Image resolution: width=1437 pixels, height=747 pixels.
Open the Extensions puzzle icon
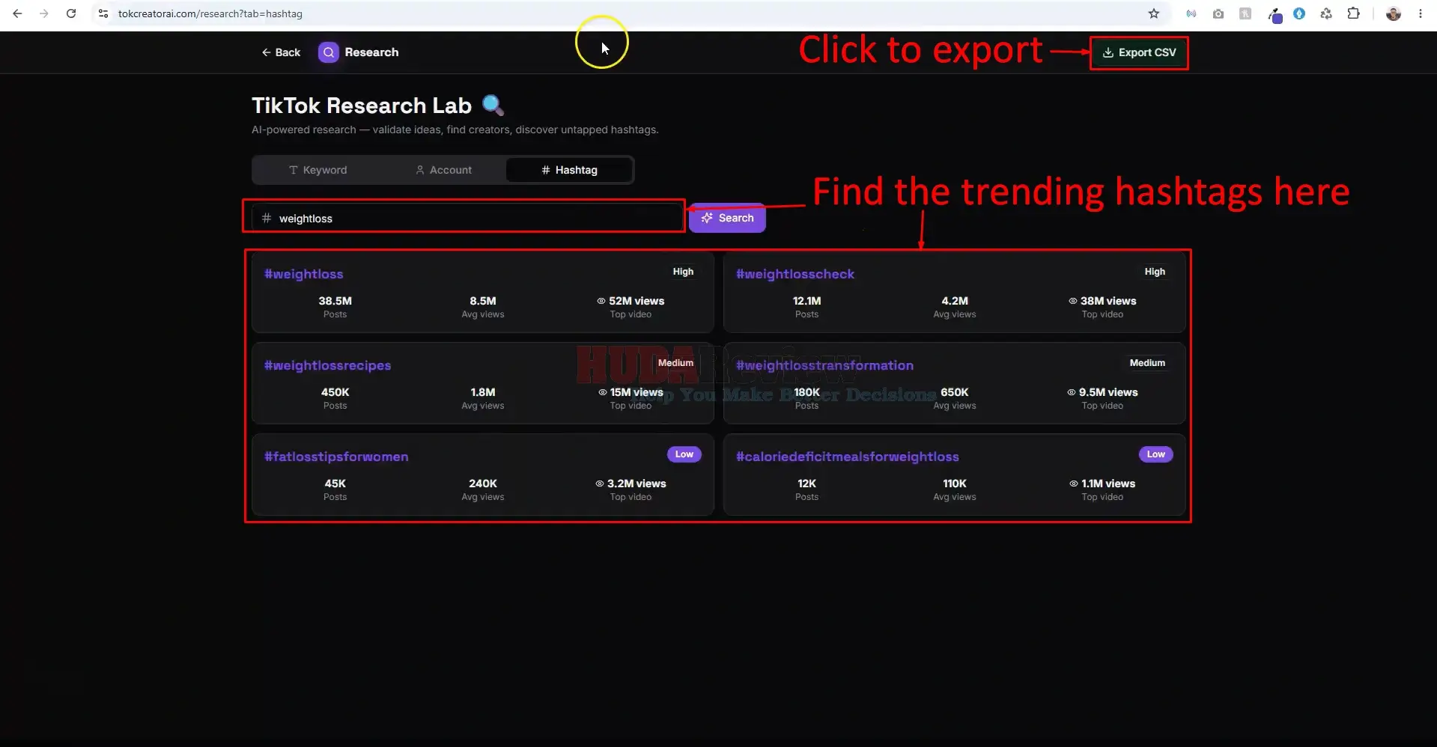click(x=1353, y=13)
